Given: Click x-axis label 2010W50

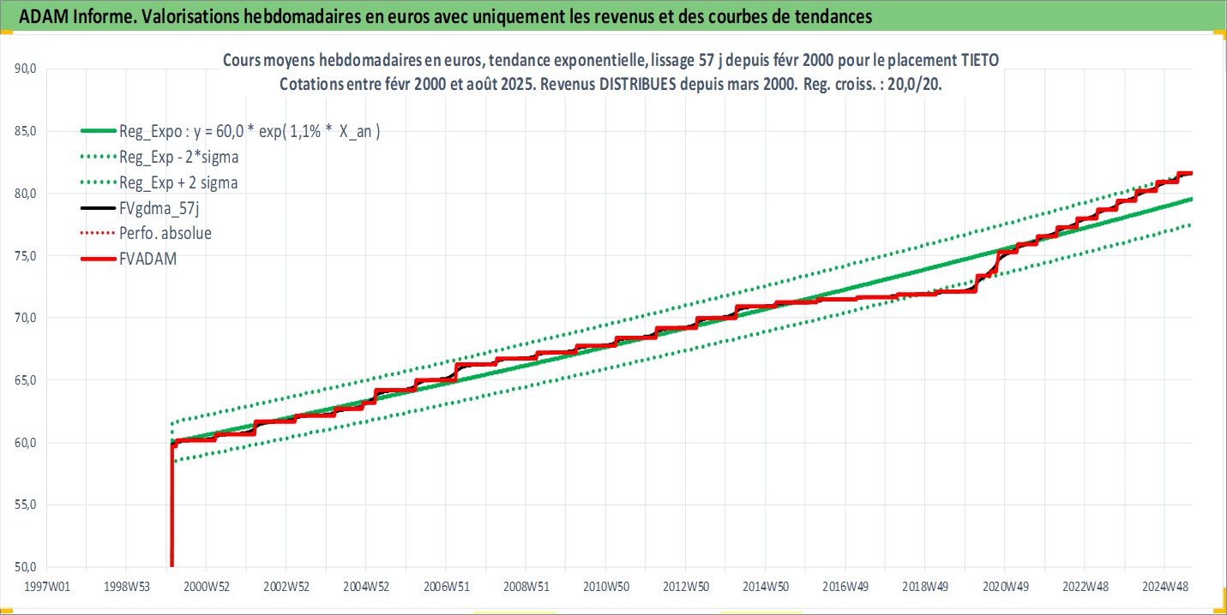Looking at the screenshot, I should click(x=604, y=587).
